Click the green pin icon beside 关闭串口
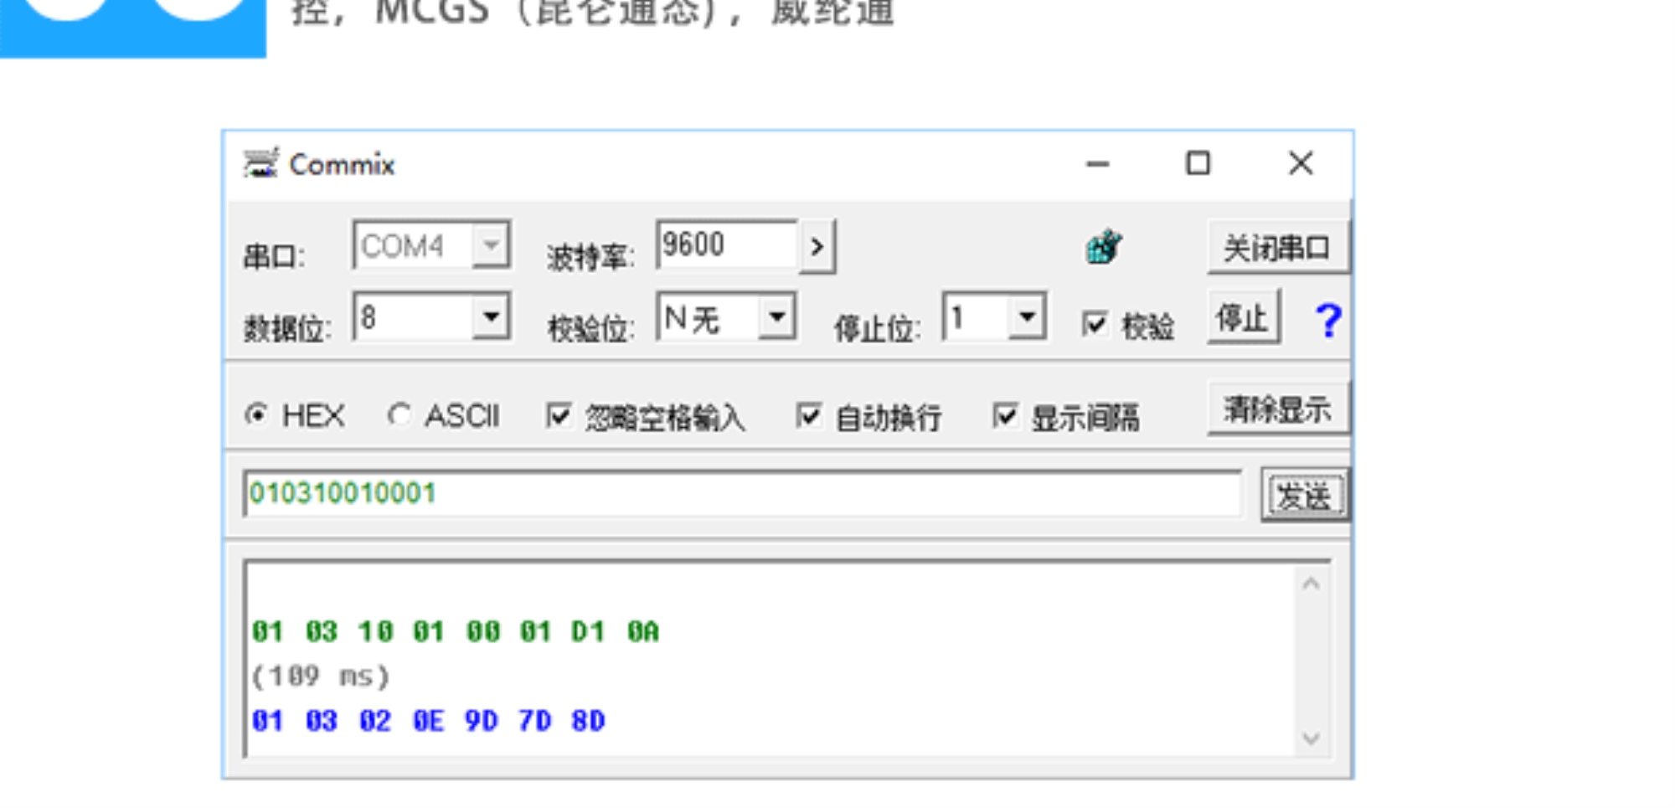 [1104, 247]
